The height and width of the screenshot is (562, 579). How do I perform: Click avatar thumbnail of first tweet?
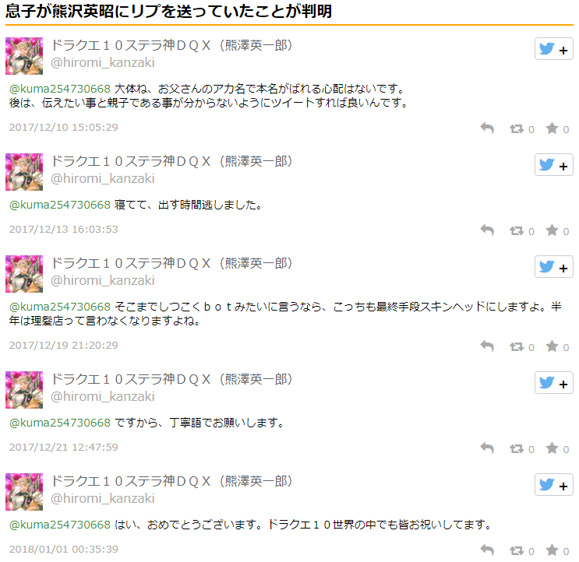[24, 56]
